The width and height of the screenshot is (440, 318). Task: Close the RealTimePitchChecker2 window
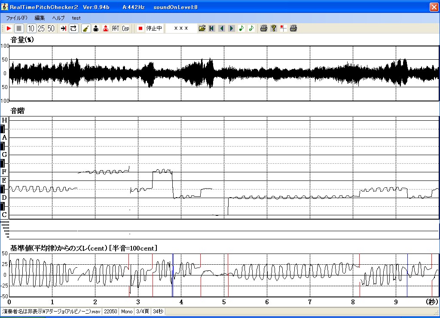click(434, 7)
